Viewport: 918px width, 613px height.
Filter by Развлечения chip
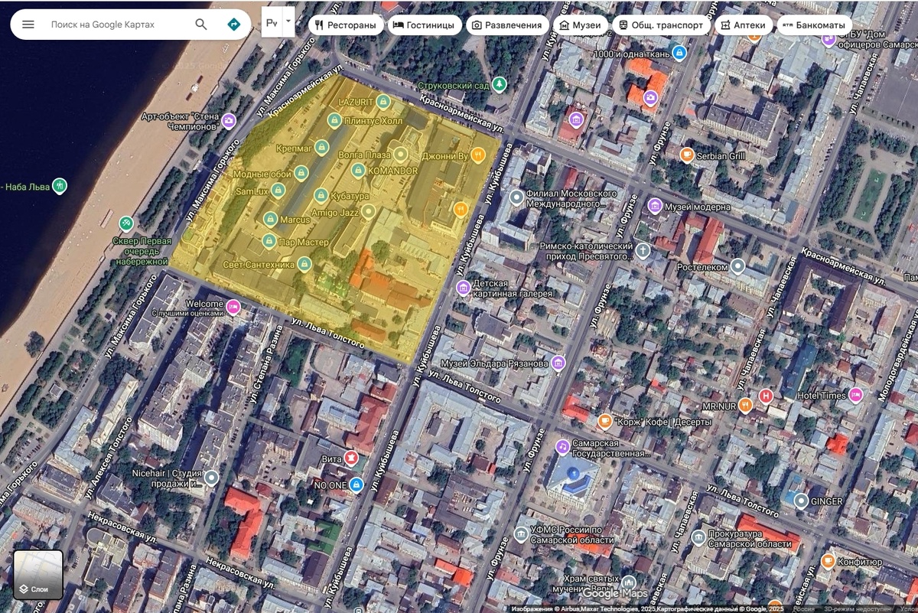coord(507,24)
